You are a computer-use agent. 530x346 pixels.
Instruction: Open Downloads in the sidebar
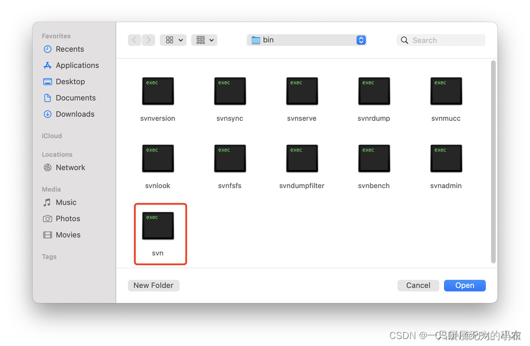click(69, 114)
